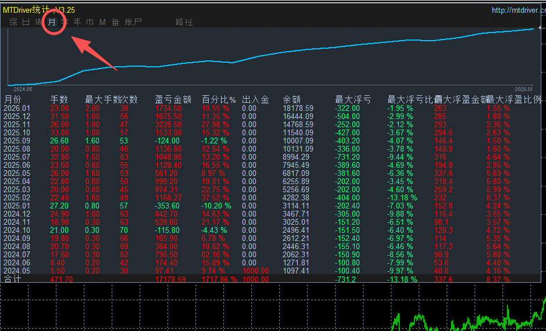Open the 日 daily statistics tab

point(26,23)
